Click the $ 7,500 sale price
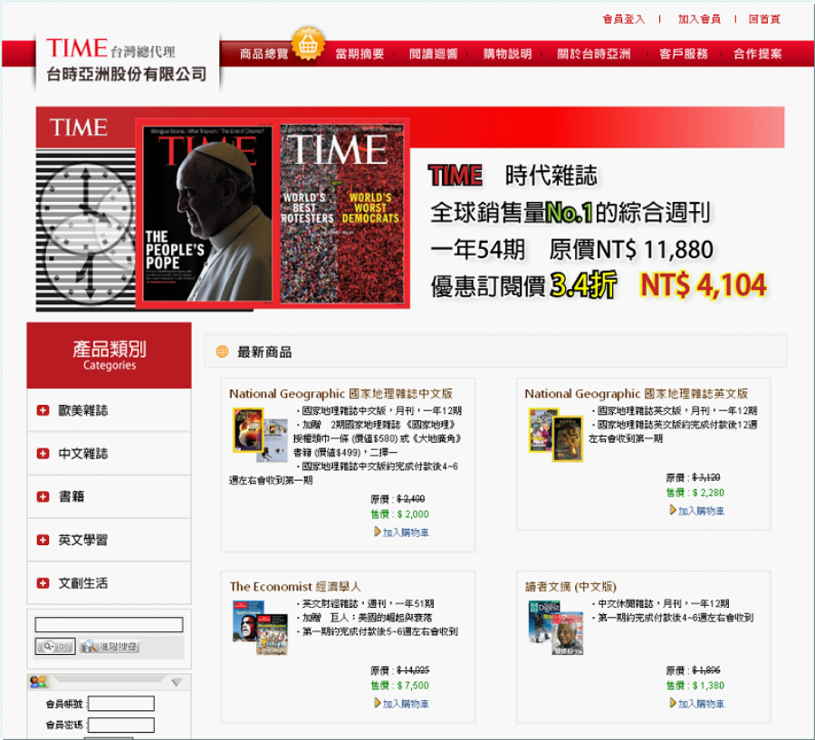This screenshot has width=815, height=740. coord(413,686)
